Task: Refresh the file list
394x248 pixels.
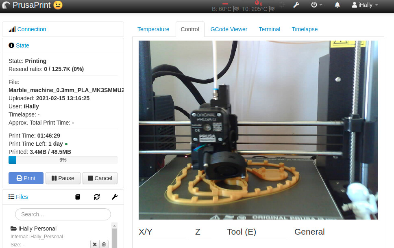Action: click(x=96, y=197)
